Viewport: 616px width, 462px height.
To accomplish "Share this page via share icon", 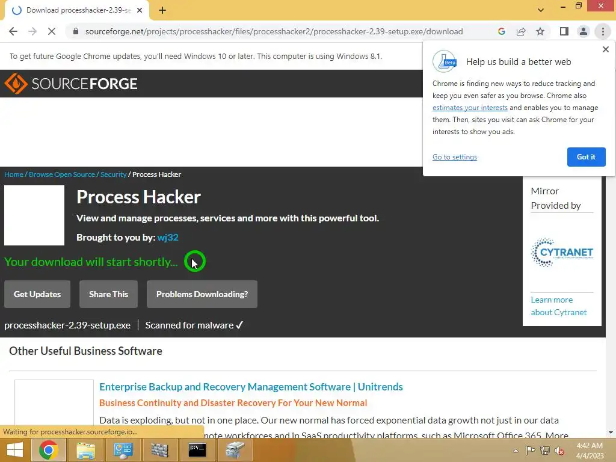I will [521, 31].
